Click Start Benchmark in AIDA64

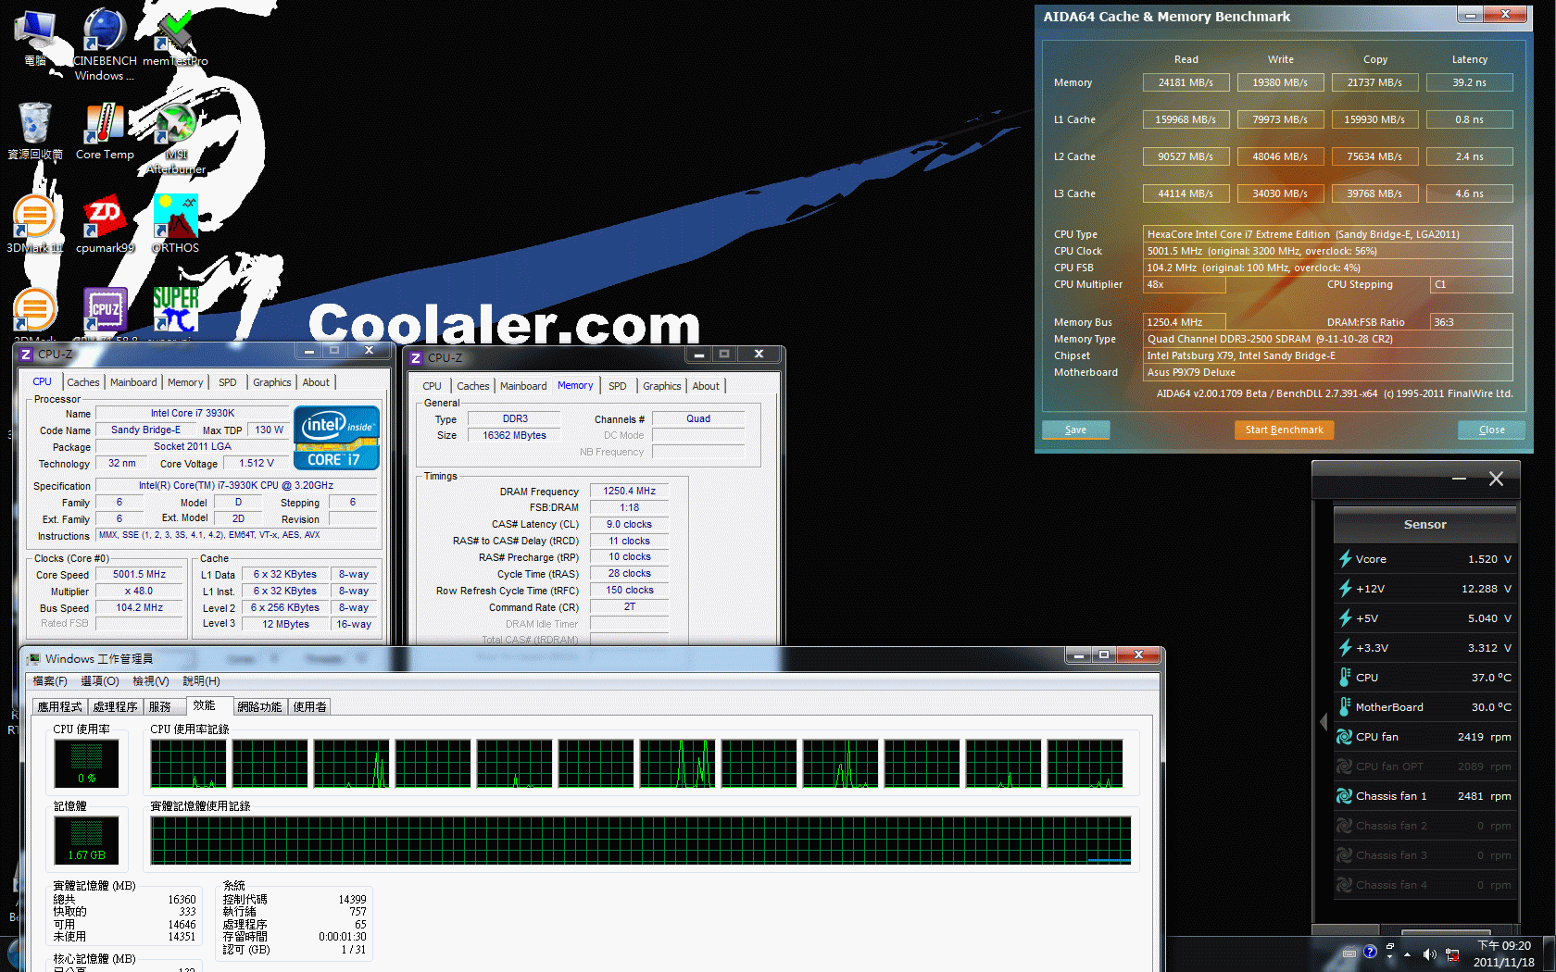coord(1284,430)
